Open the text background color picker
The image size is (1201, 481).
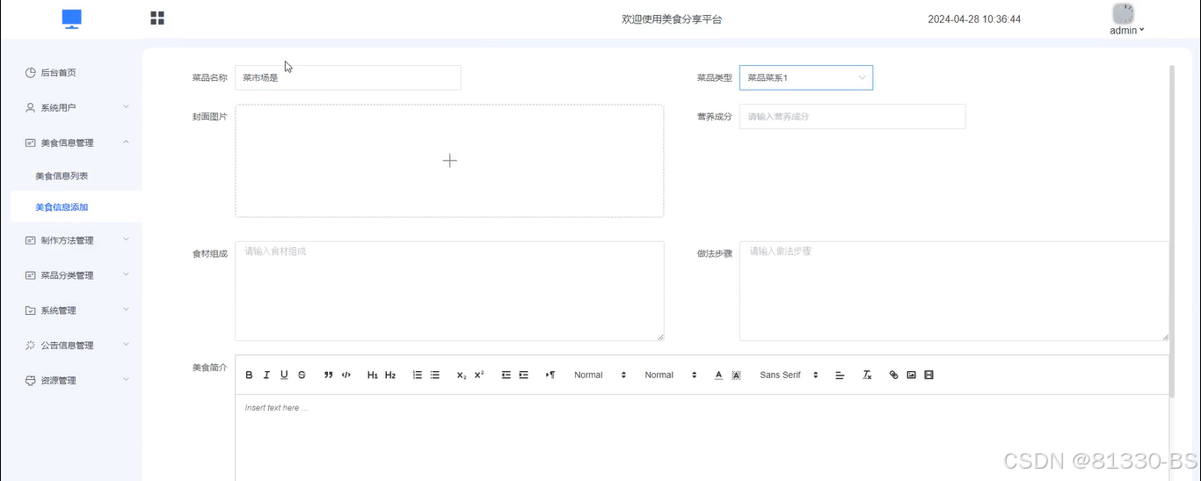[736, 375]
